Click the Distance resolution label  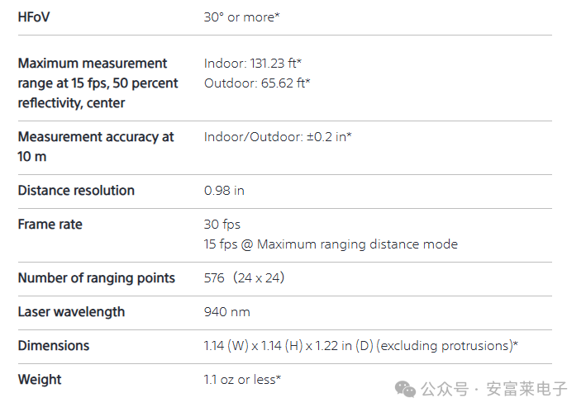(x=76, y=190)
